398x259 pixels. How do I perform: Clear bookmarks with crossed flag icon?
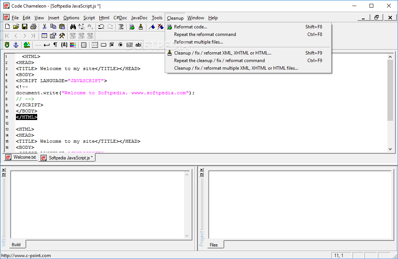pos(160,27)
